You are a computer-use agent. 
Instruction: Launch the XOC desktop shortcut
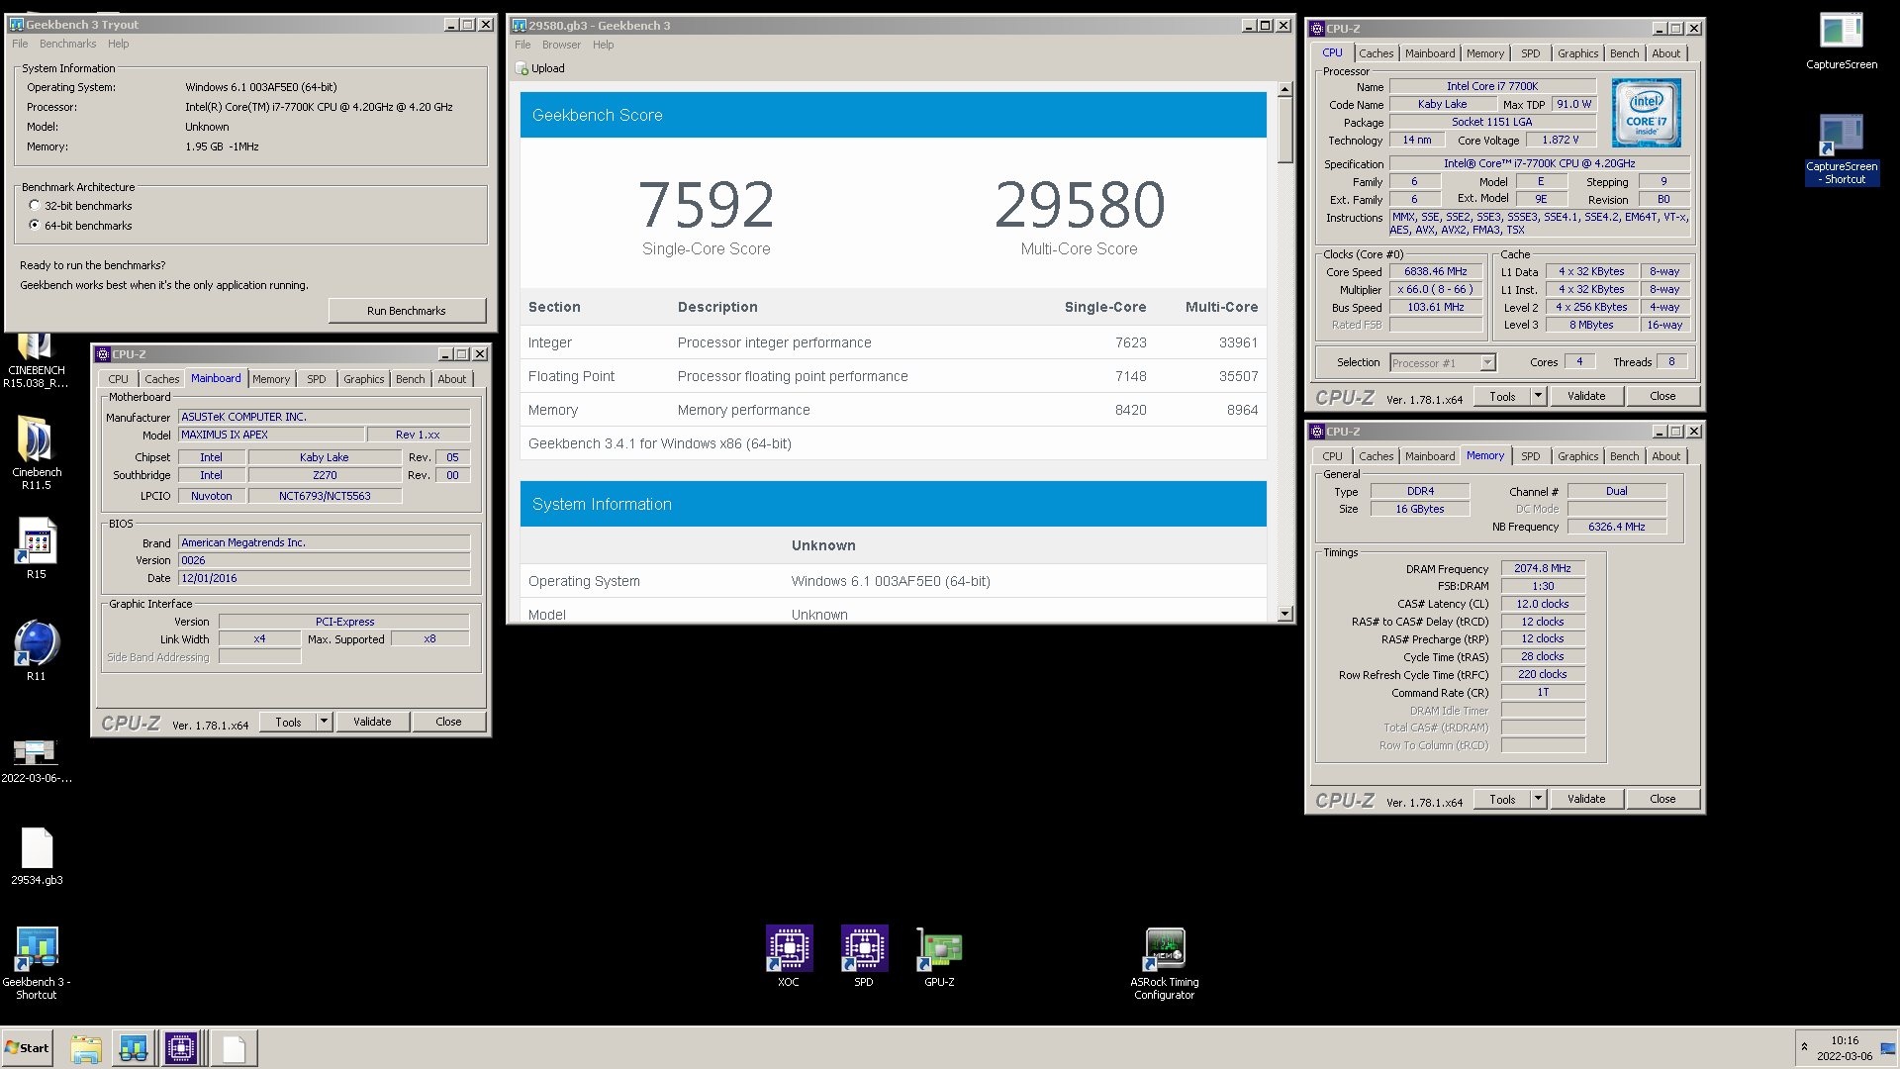pyautogui.click(x=789, y=956)
